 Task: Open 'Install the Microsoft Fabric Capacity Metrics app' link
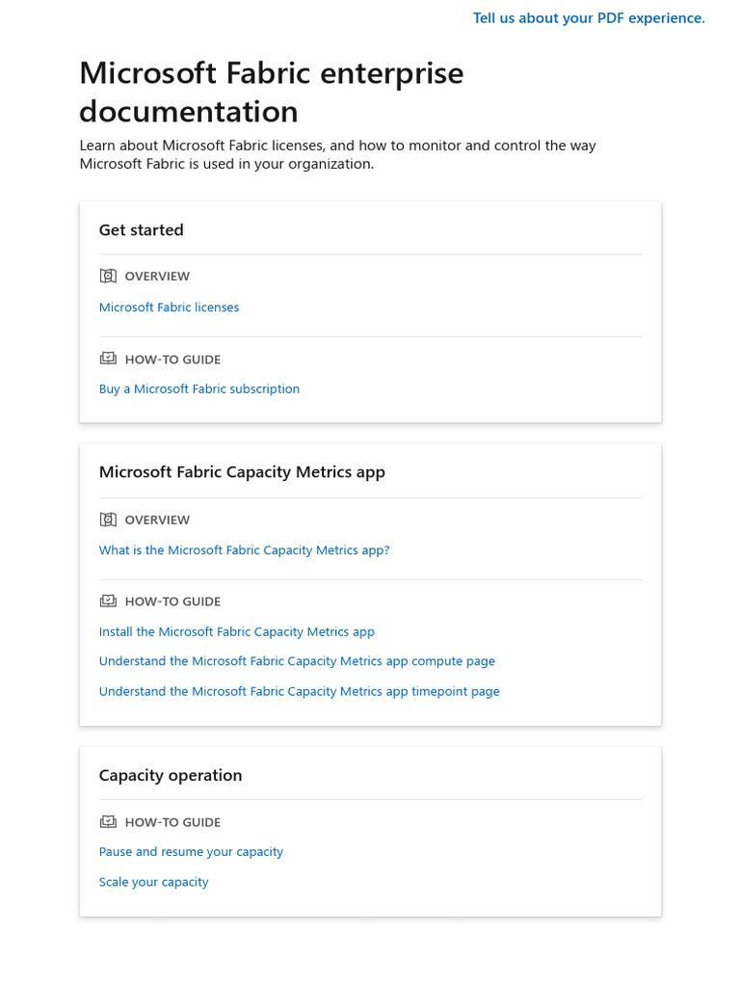(236, 632)
